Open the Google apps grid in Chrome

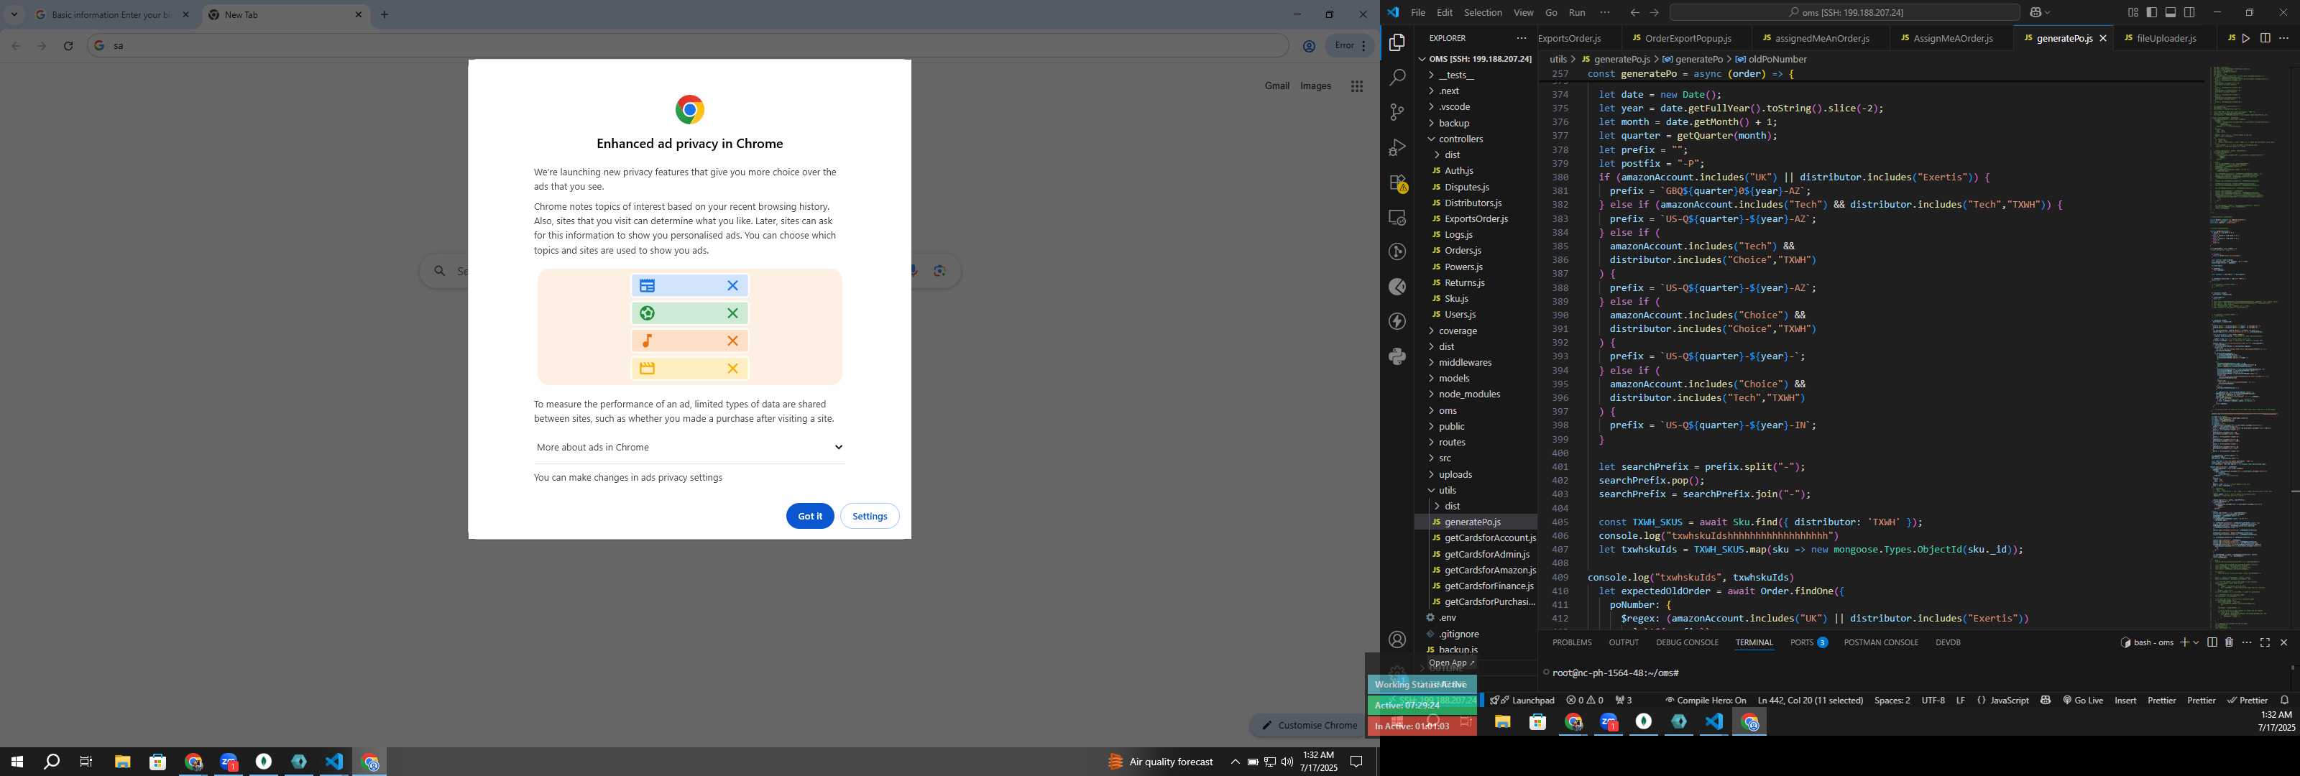pyautogui.click(x=1356, y=86)
